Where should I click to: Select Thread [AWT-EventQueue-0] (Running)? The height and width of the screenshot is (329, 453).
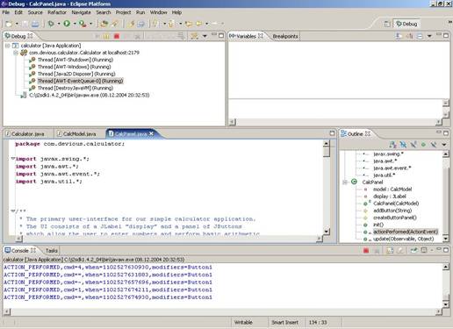coord(81,81)
